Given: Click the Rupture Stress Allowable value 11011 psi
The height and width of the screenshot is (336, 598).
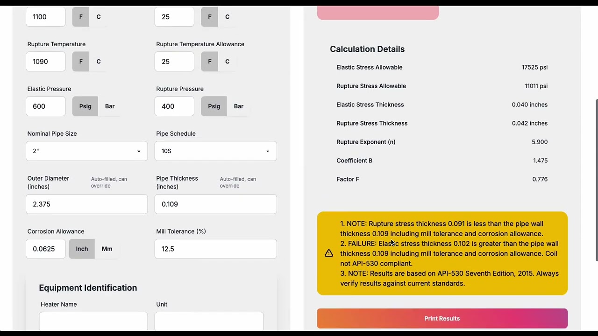Looking at the screenshot, I should (536, 86).
